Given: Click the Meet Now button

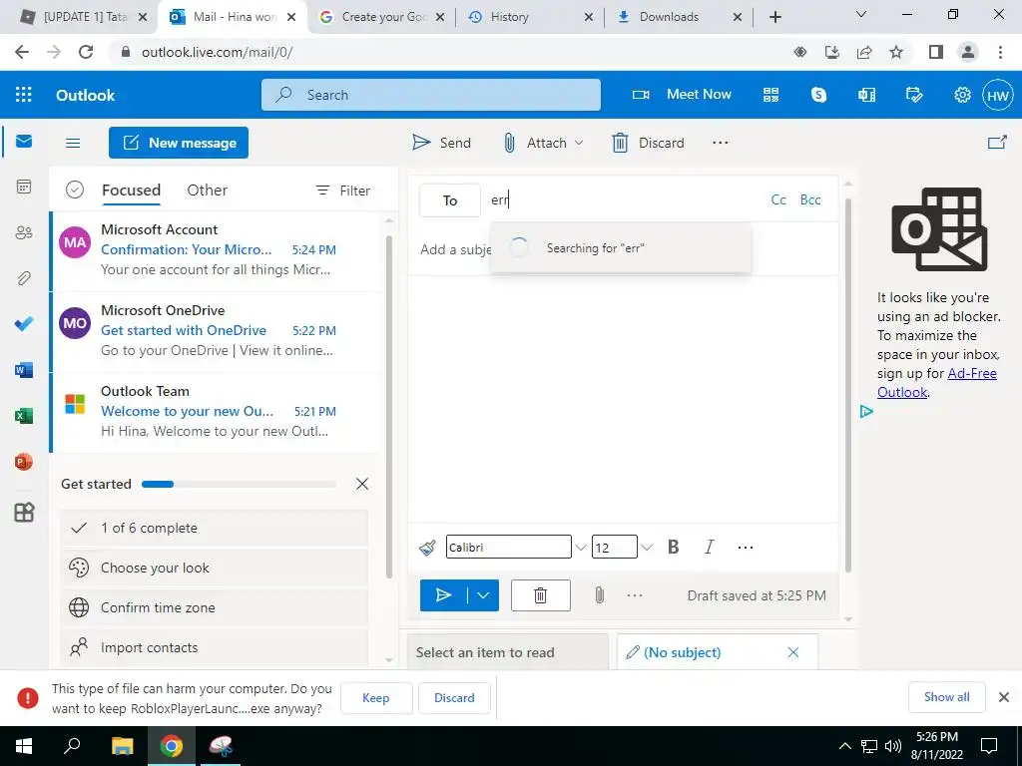Looking at the screenshot, I should 682,95.
